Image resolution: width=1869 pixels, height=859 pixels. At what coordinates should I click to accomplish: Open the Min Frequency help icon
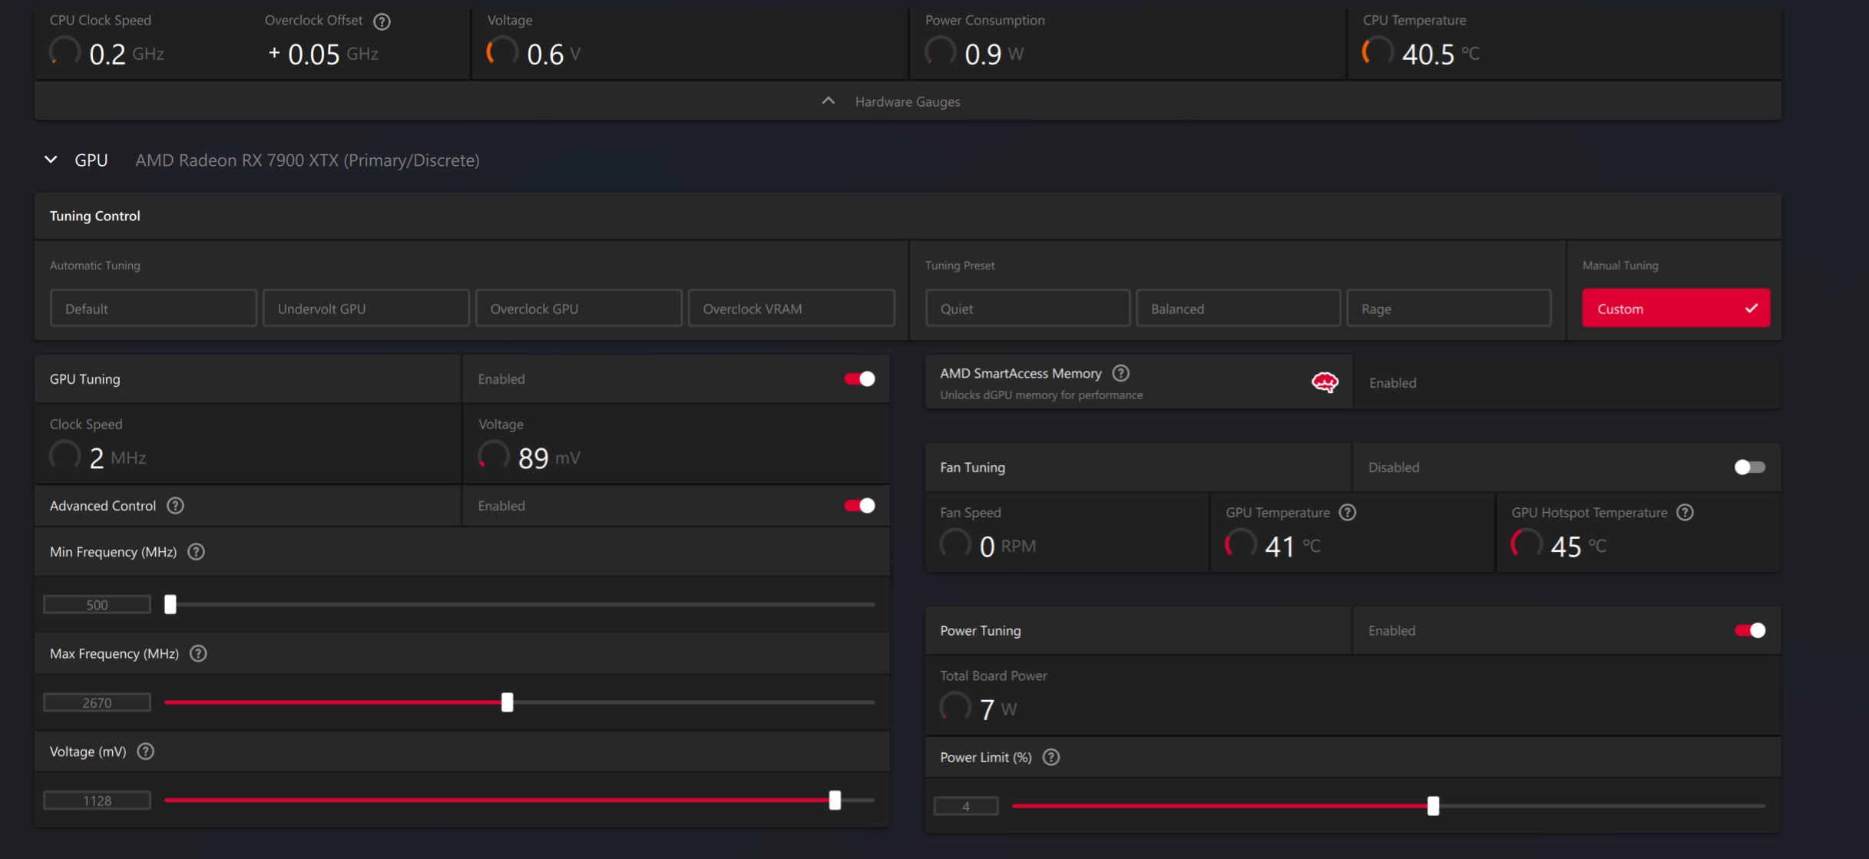tap(196, 552)
